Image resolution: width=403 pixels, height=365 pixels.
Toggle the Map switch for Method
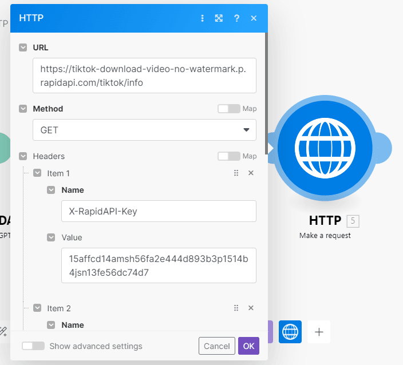[x=229, y=109]
